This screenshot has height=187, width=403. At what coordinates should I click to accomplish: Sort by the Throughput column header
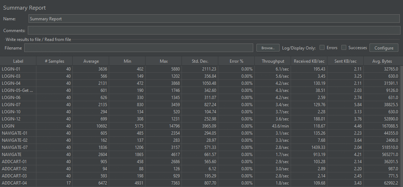coord(273,61)
